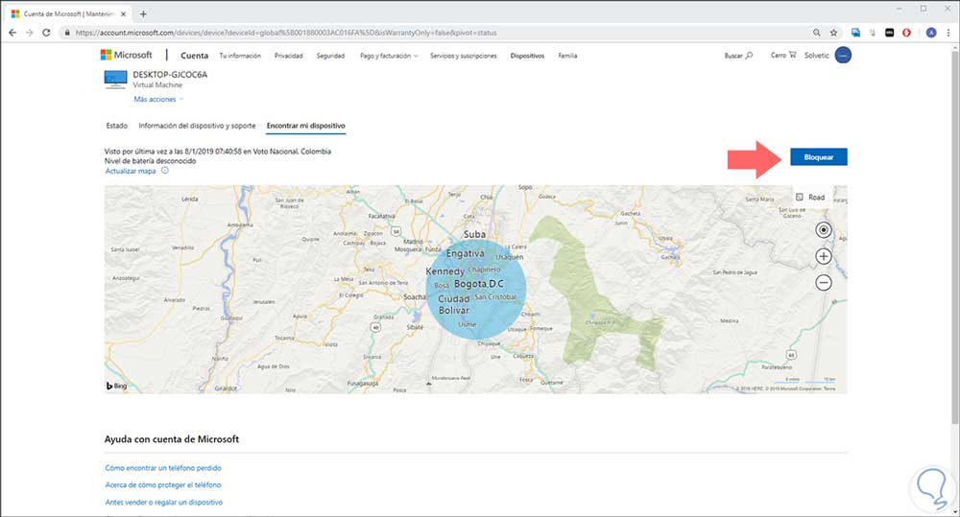Click the Kennedy label on map

[x=445, y=271]
